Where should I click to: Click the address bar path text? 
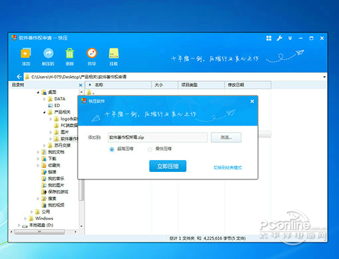(x=78, y=77)
